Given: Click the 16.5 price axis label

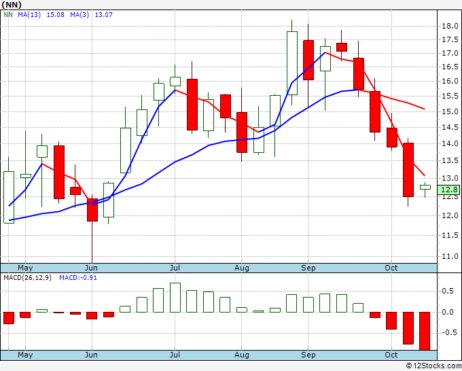Looking at the screenshot, I should tap(450, 67).
